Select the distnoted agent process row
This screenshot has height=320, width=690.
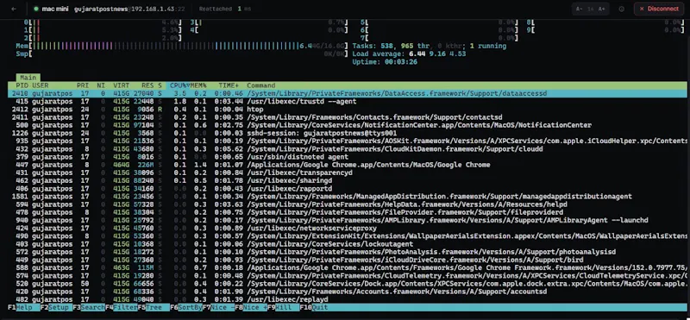tap(348, 157)
